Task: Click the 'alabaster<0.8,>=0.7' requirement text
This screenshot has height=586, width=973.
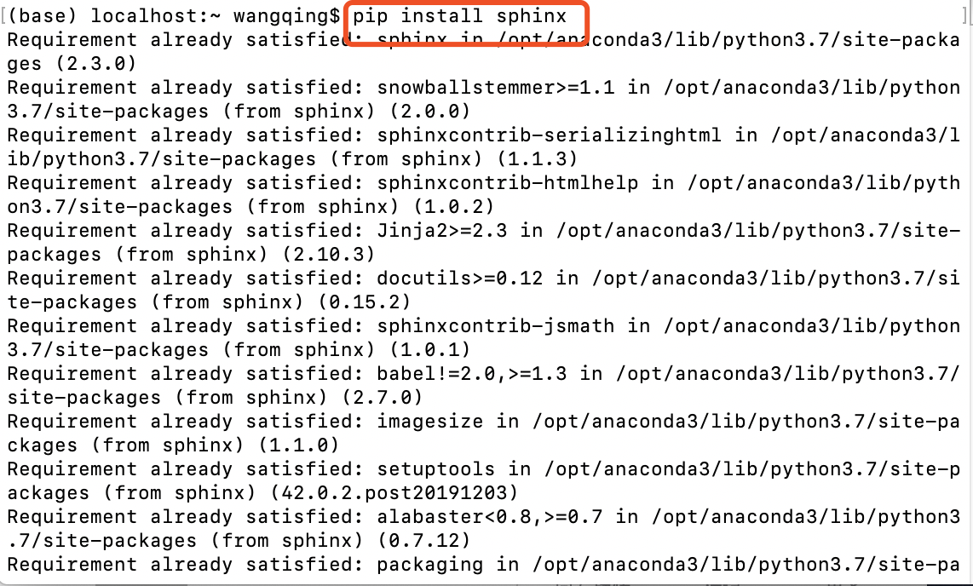Action: [x=496, y=517]
